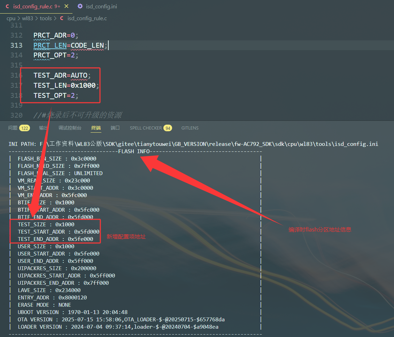Open the 输出 output panel tab
This screenshot has width=394, height=337.
click(x=43, y=128)
